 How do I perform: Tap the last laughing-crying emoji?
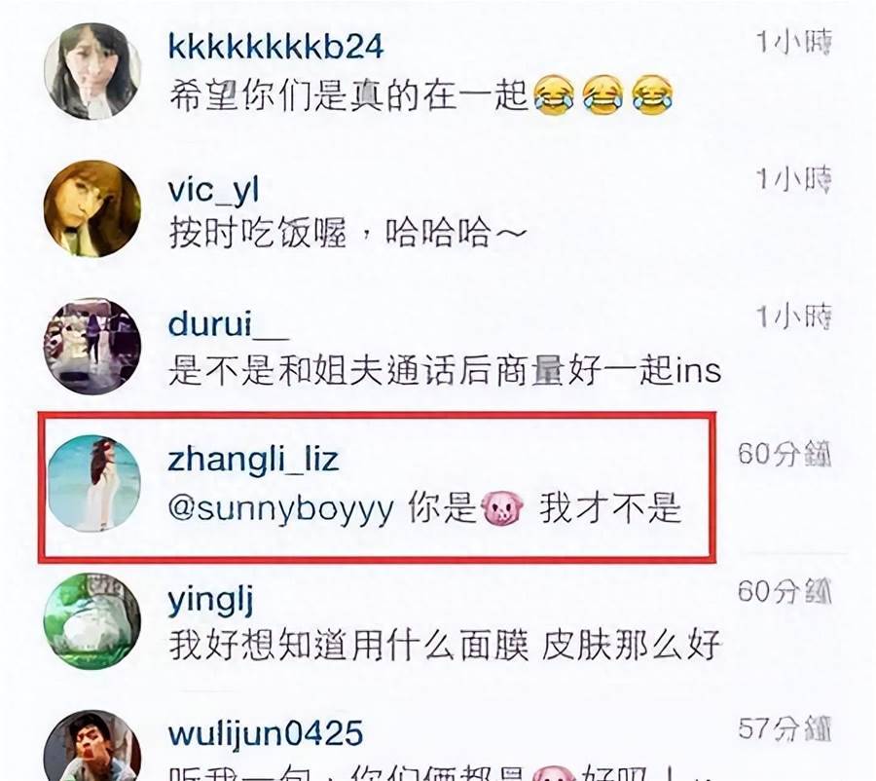[652, 95]
